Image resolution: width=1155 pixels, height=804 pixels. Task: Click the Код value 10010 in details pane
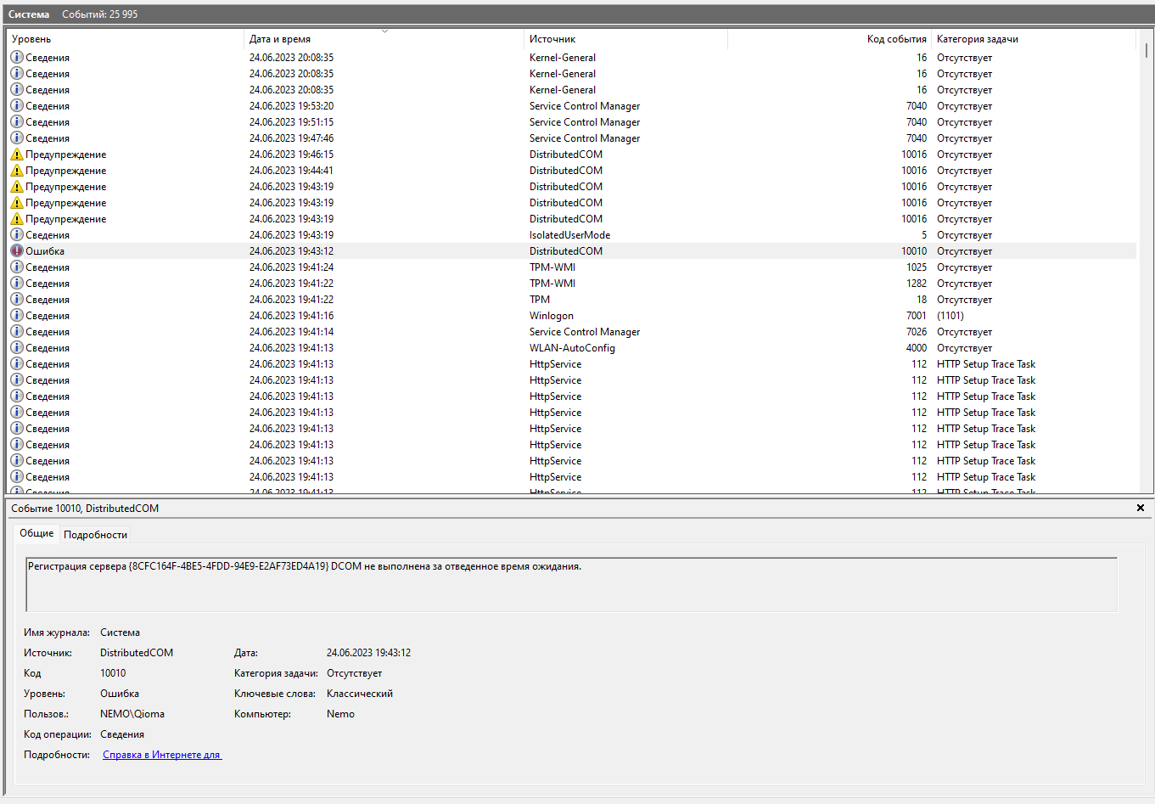(x=113, y=673)
